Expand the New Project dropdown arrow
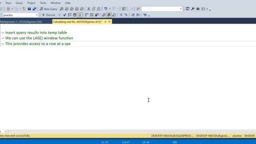 pos(12,9)
